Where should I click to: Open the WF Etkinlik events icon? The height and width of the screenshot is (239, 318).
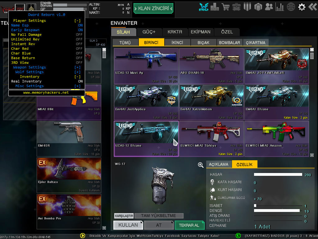pos(204,7)
